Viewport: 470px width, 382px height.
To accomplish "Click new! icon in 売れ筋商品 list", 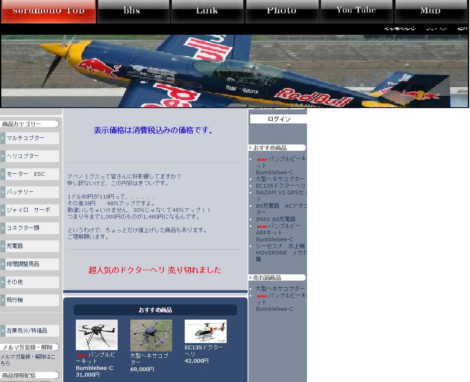I will (x=262, y=296).
